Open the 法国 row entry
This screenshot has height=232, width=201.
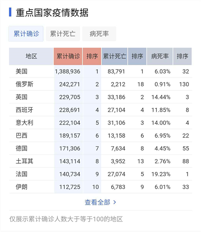(x=100, y=174)
